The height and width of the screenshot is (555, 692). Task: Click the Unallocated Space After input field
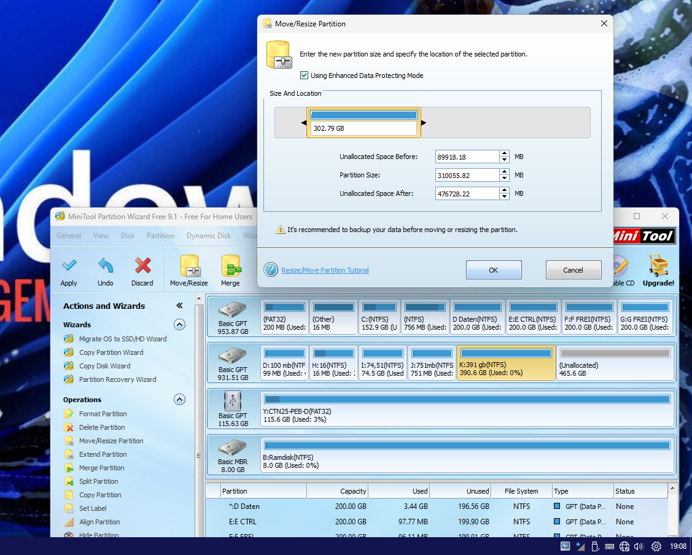click(467, 193)
